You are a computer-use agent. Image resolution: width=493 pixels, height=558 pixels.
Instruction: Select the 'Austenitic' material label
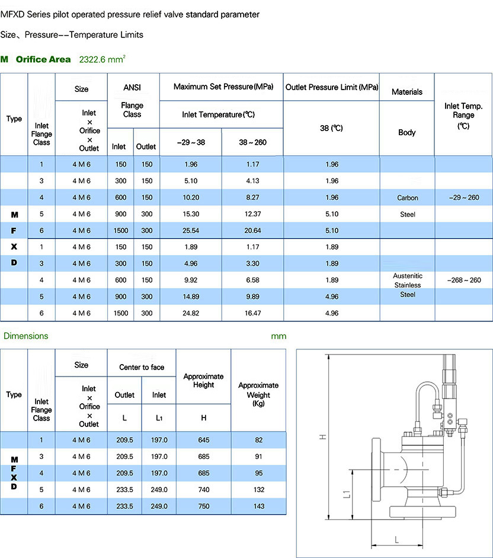point(408,276)
